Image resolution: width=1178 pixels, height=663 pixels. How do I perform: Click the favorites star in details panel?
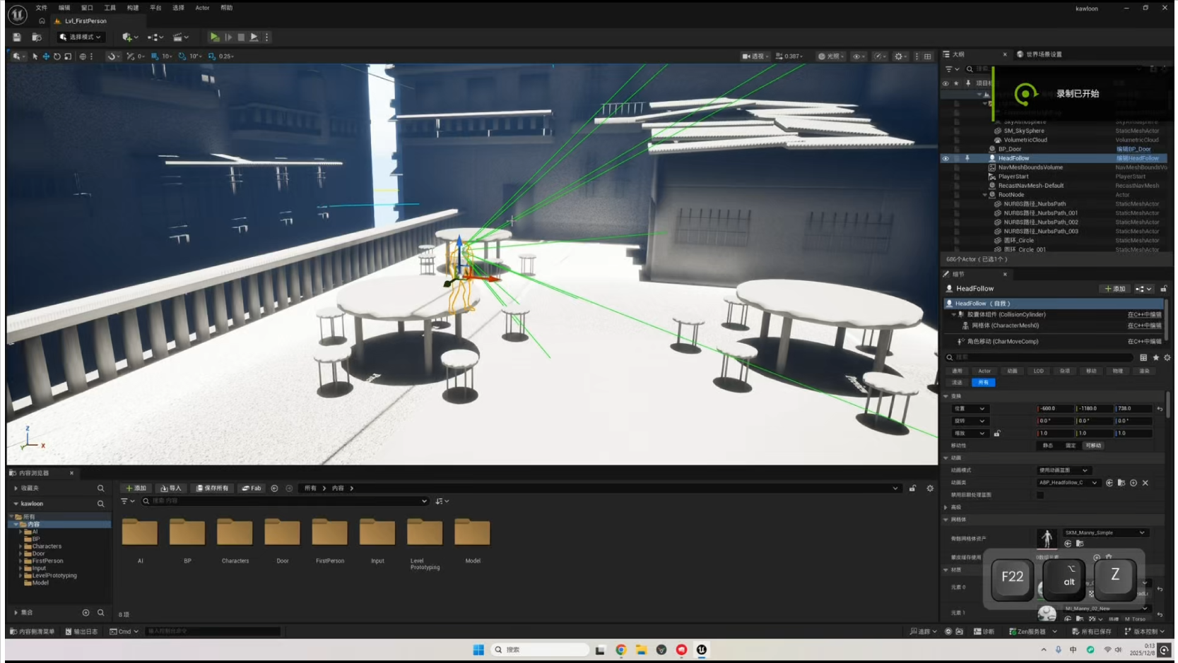point(1156,357)
